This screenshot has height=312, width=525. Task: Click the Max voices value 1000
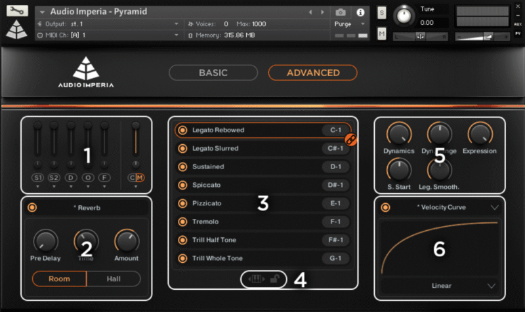click(x=259, y=24)
